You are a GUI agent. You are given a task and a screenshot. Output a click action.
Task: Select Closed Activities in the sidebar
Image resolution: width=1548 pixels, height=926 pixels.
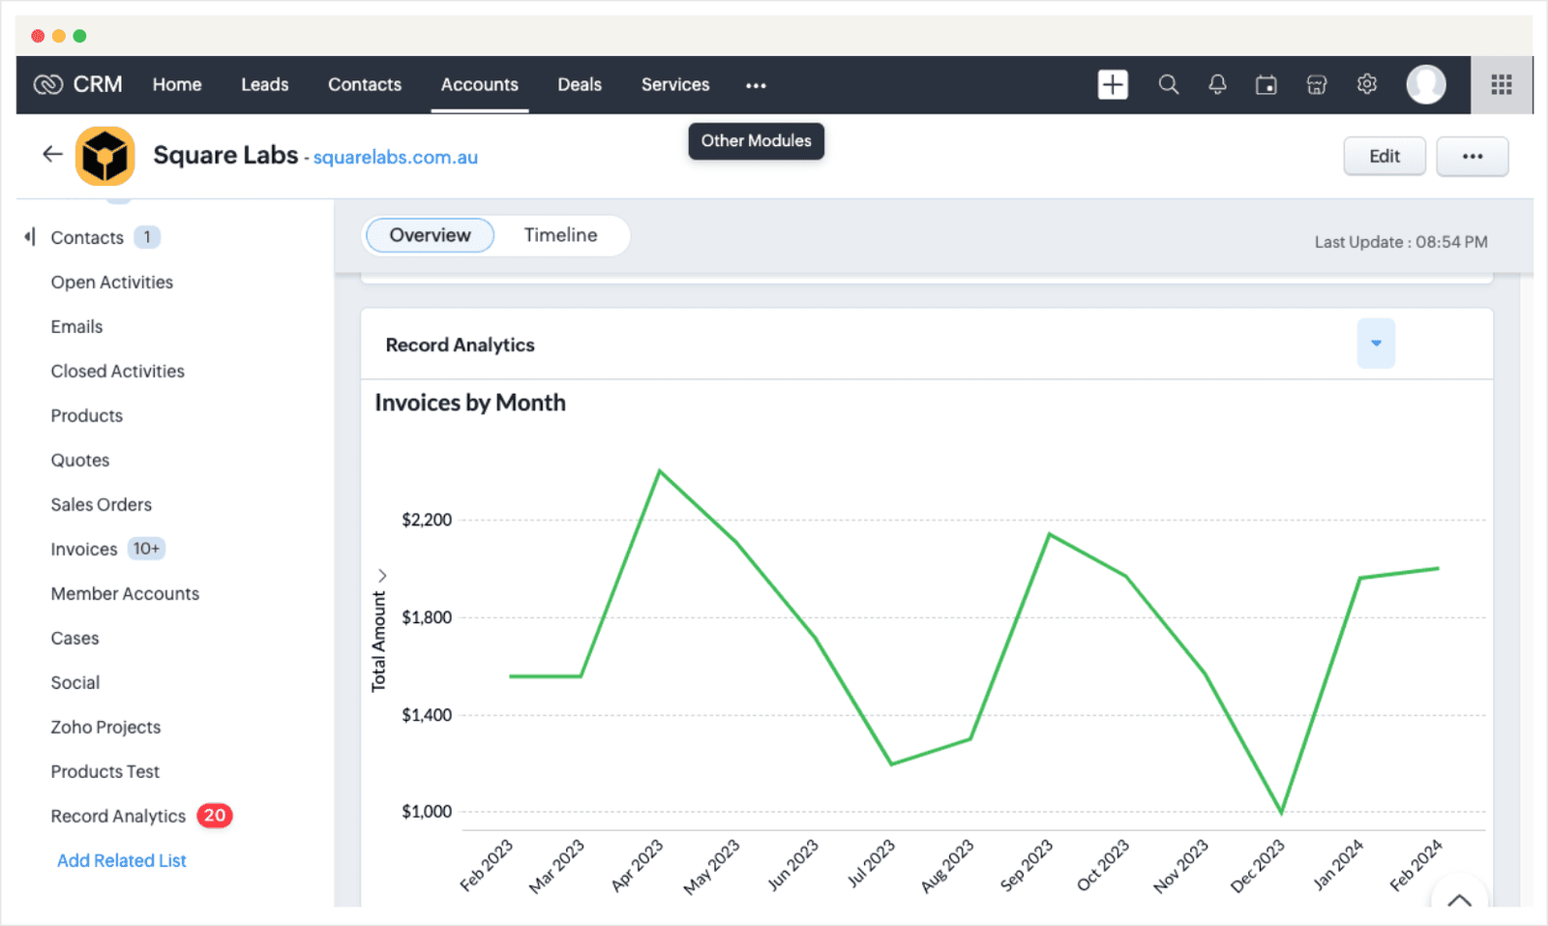pyautogui.click(x=117, y=372)
